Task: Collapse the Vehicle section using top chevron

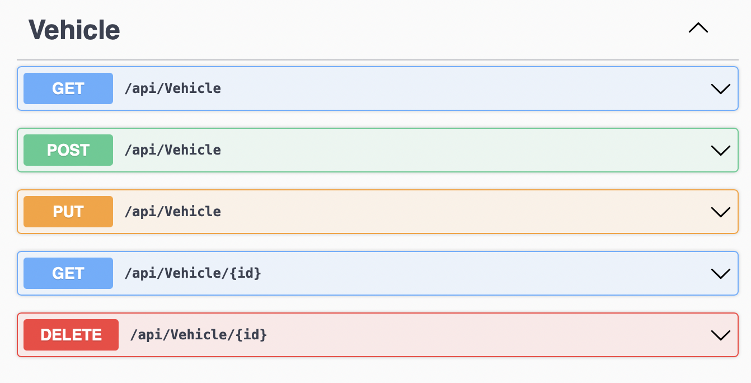Action: point(697,28)
